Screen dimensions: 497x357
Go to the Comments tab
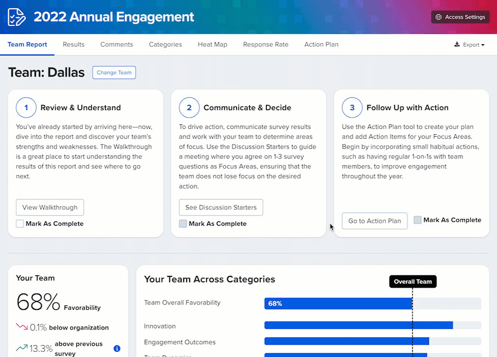pos(117,44)
